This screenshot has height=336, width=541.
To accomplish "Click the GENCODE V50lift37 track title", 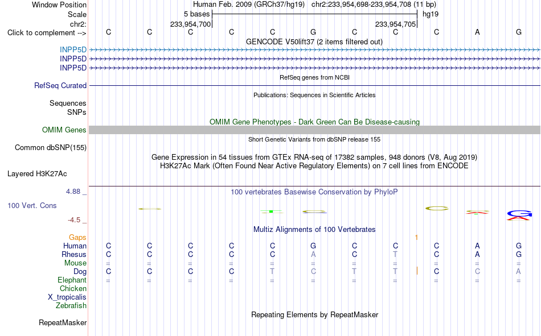I will pyautogui.click(x=314, y=42).
